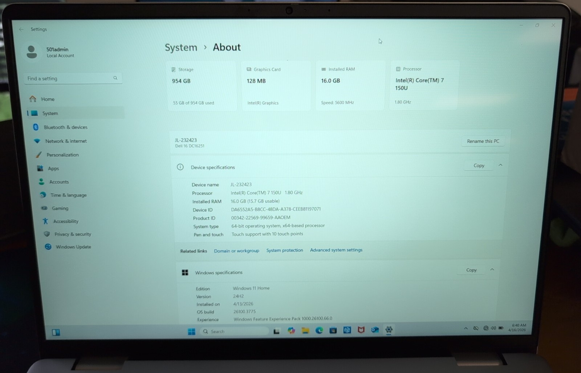Open the McAfee app on the taskbar
581x373 pixels.
tap(361, 330)
